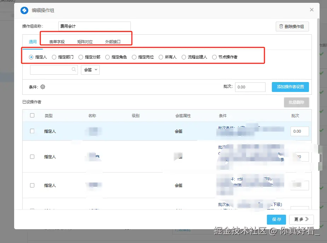This screenshot has height=243, width=327.
Task: Expand the 更多 button menu
Action: click(x=301, y=219)
